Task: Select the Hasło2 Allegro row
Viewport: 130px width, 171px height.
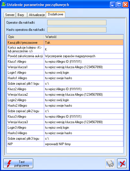Action: [65, 106]
